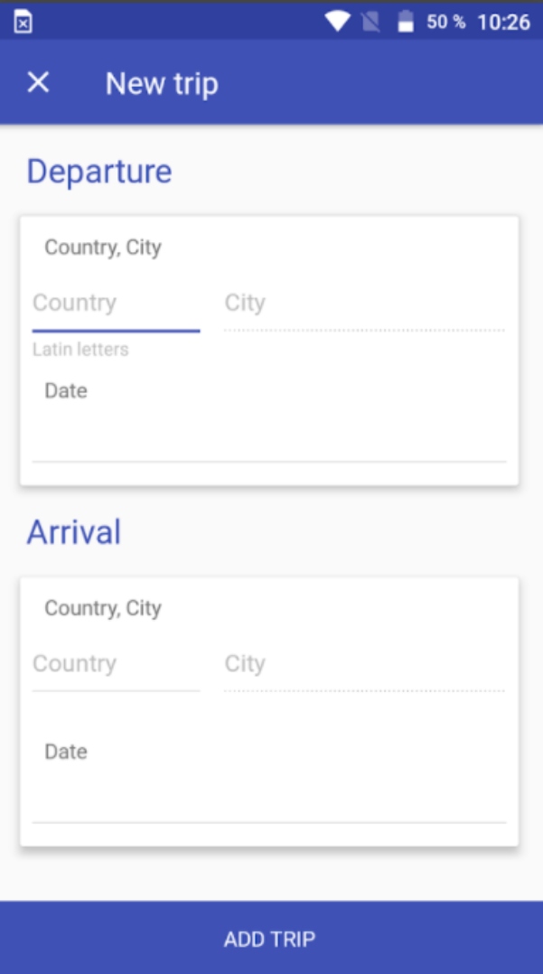The image size is (543, 974).
Task: Tap the 10:26 clock in status bar
Action: [503, 22]
